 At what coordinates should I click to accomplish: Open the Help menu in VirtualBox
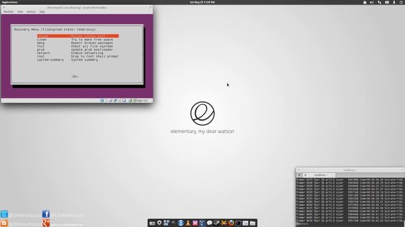(x=42, y=11)
